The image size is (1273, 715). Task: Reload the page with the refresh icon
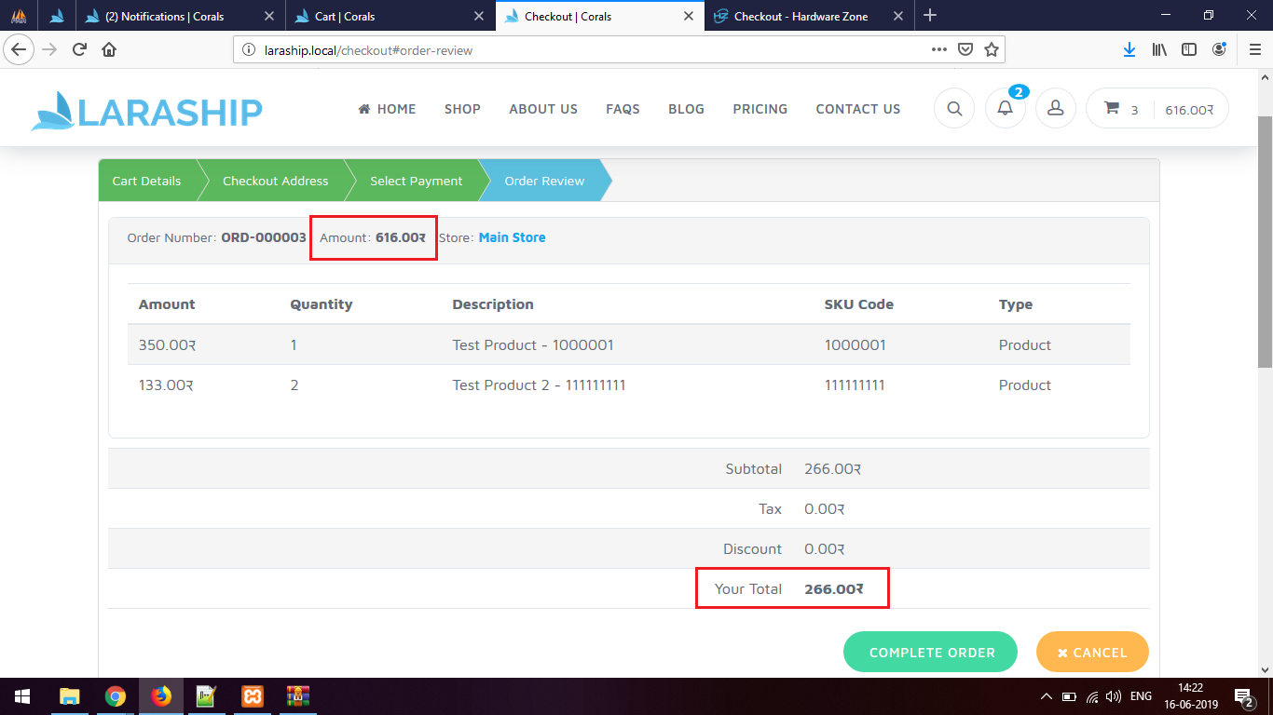pyautogui.click(x=79, y=50)
